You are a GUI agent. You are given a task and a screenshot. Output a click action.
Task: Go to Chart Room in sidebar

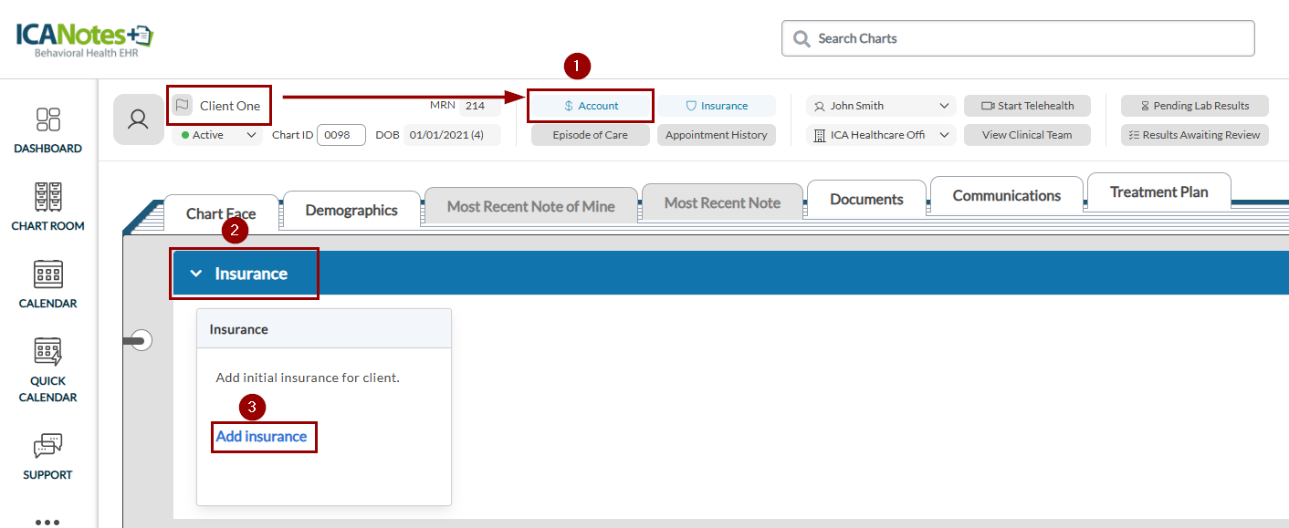[x=47, y=198]
